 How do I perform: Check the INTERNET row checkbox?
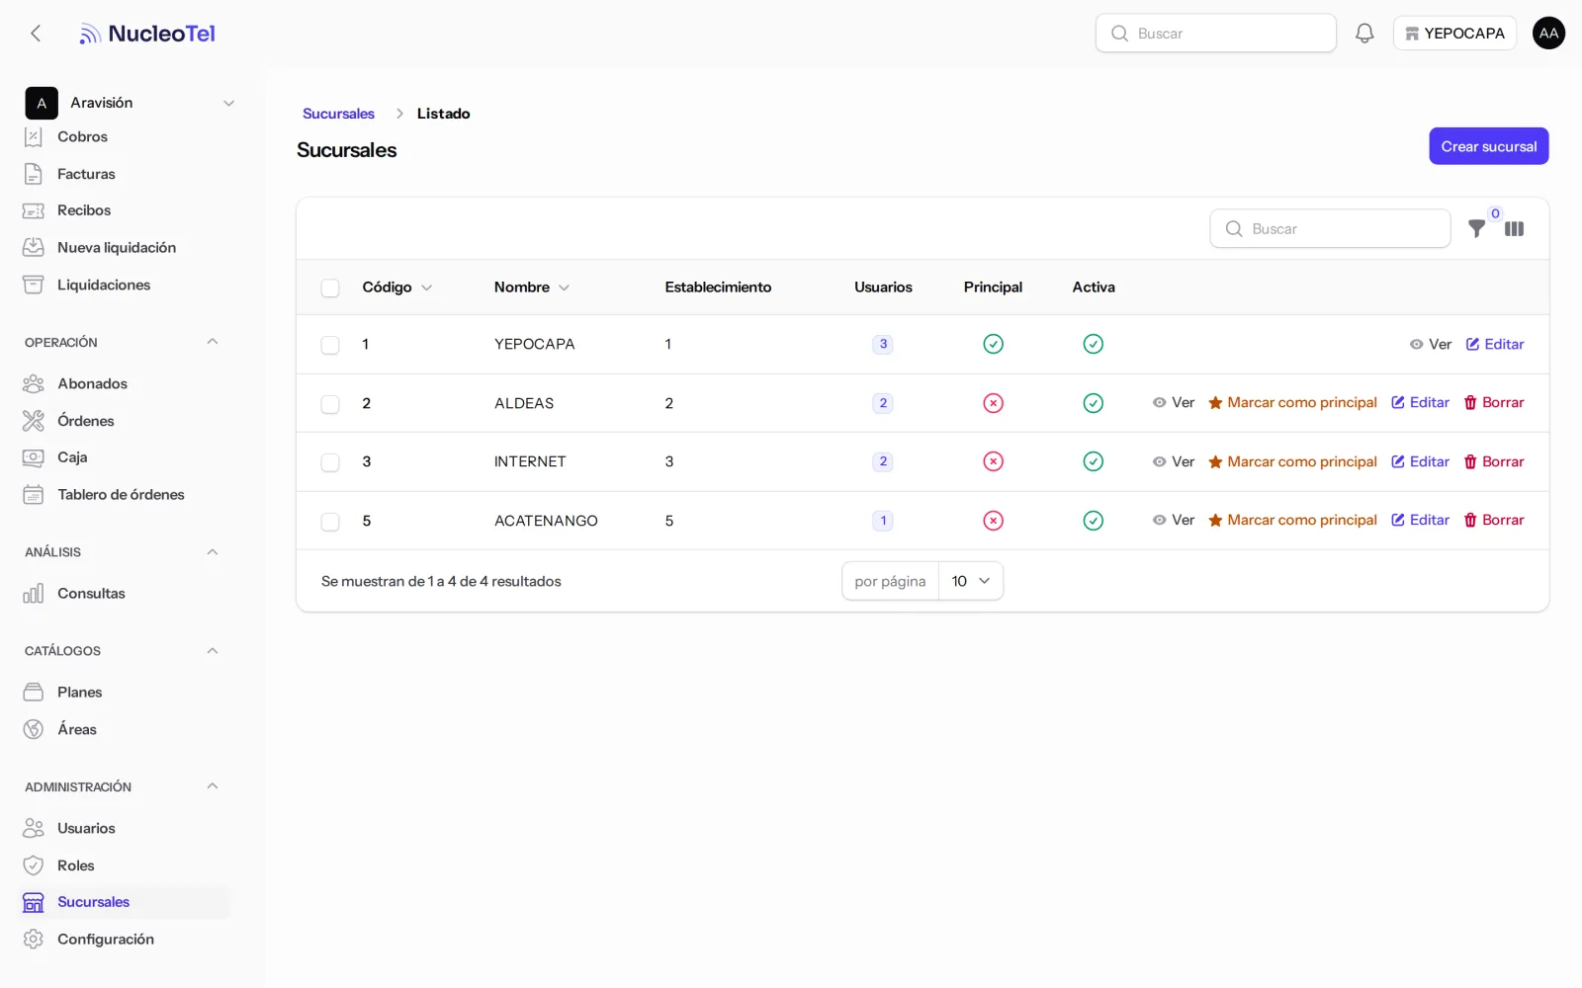330,462
